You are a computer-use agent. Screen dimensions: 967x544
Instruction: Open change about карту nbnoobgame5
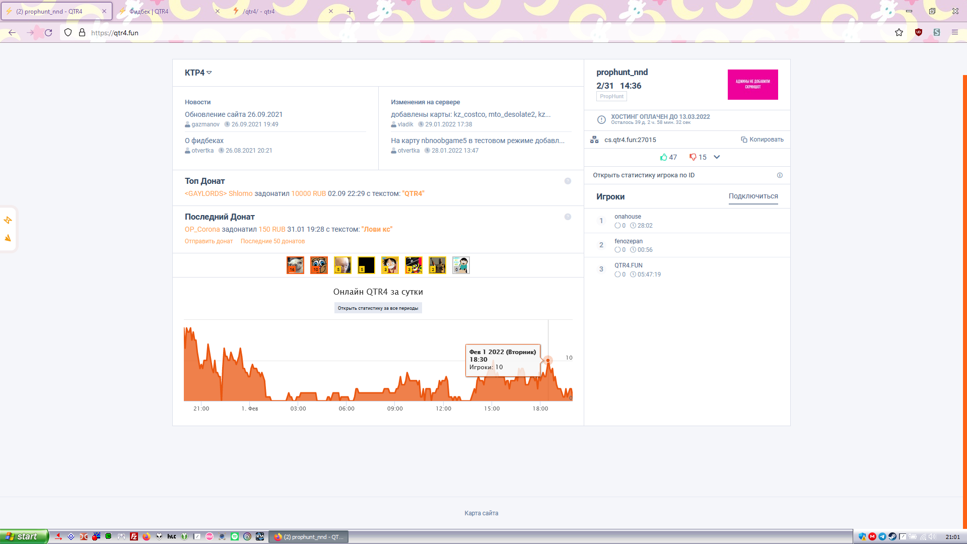[477, 141]
